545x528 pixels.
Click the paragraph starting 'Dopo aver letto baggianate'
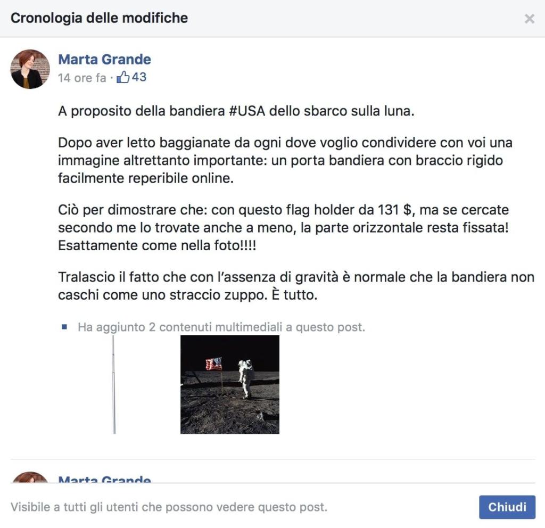[x=285, y=160]
